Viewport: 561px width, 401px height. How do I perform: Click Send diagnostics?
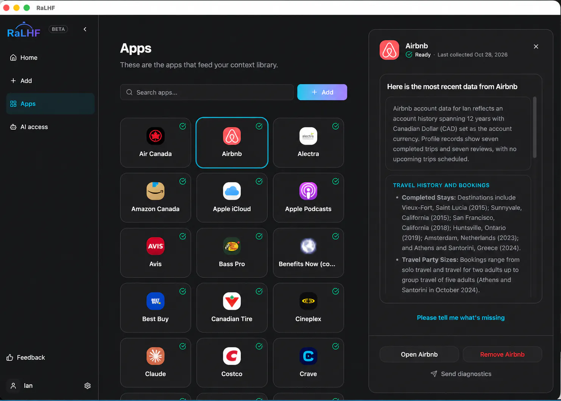[x=461, y=374]
